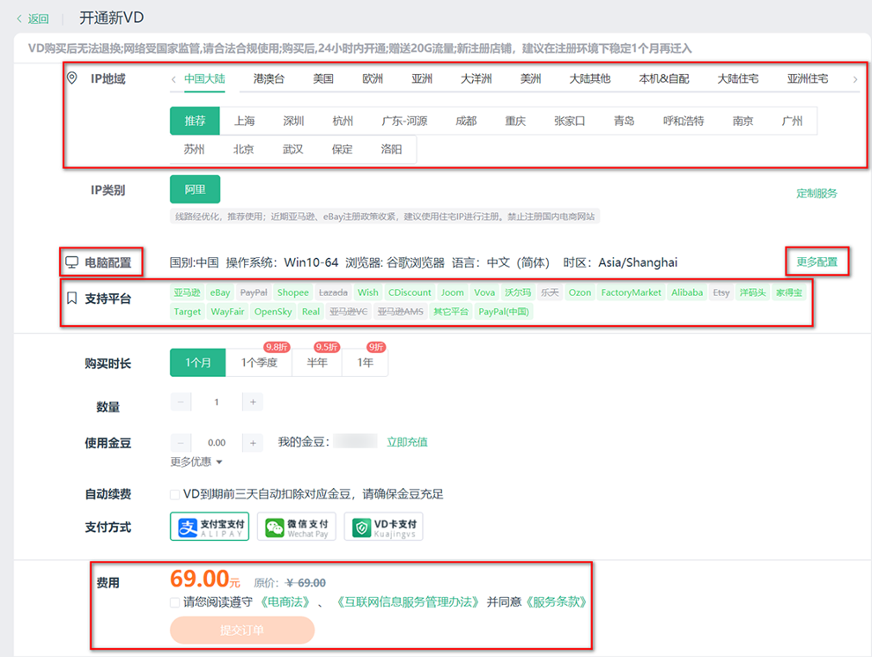The height and width of the screenshot is (657, 872).
Task: Select the 1年 purchase duration
Action: tap(365, 362)
